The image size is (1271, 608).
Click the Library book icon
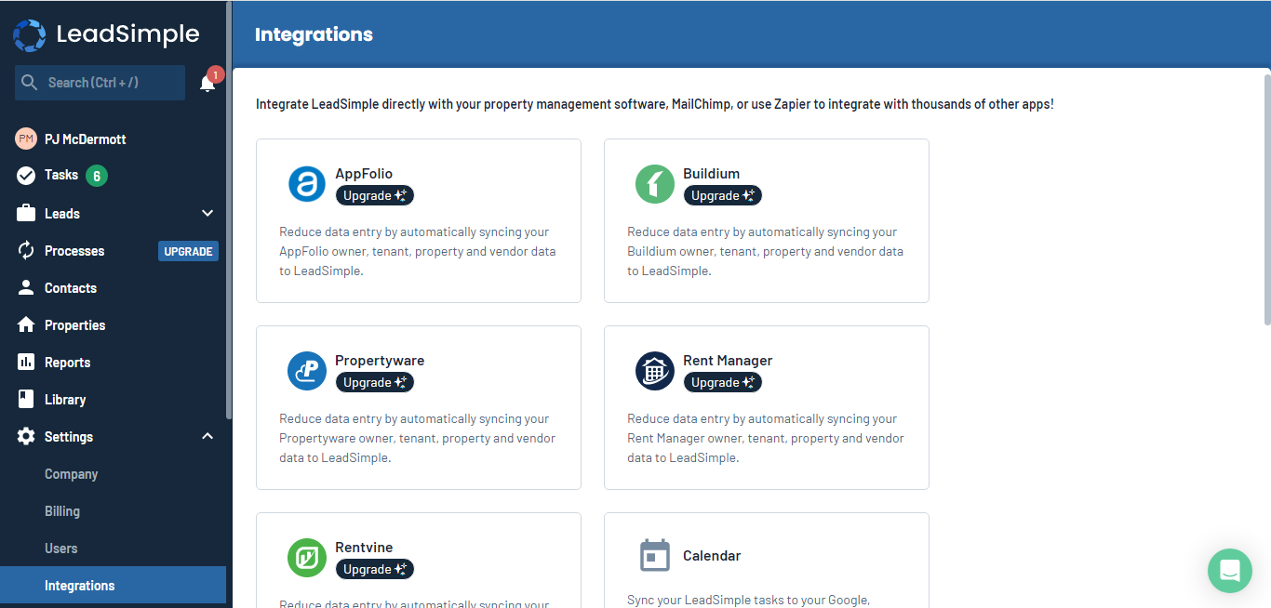click(x=26, y=400)
